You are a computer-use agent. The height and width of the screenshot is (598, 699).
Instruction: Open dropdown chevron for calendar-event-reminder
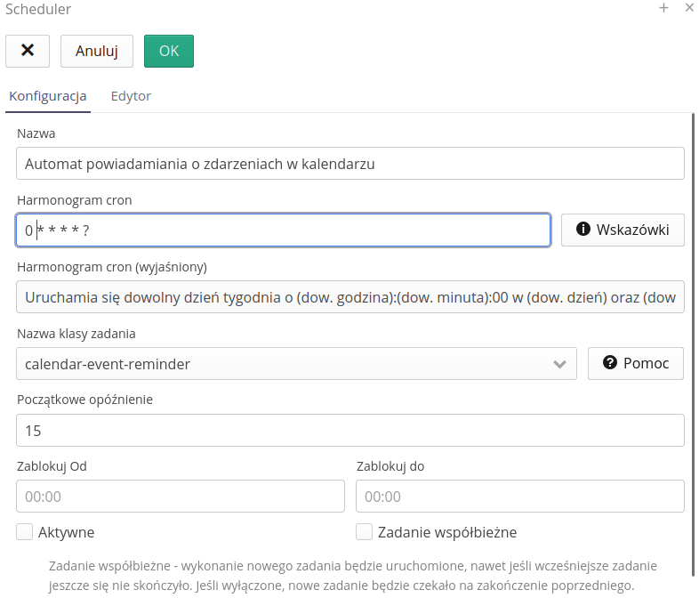pyautogui.click(x=559, y=364)
